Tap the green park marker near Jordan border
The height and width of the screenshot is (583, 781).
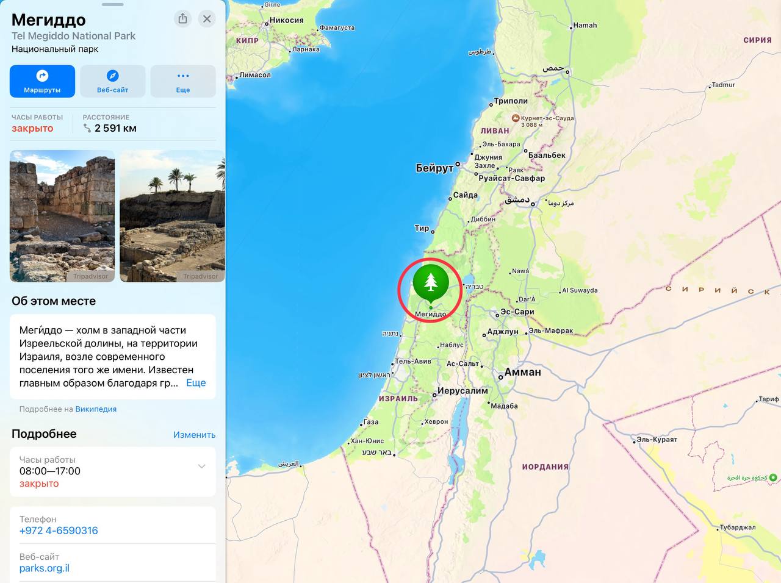pos(773,477)
